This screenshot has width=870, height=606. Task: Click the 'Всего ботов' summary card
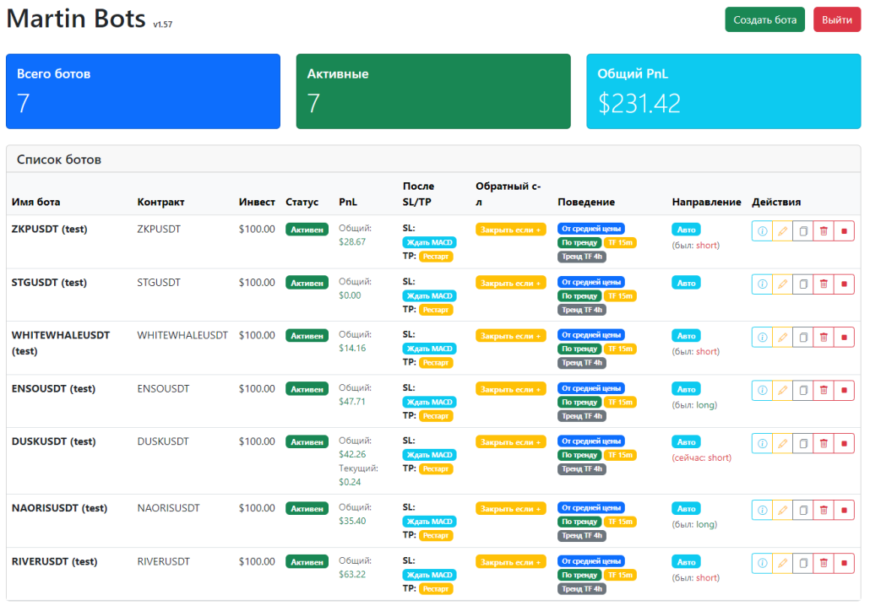pyautogui.click(x=143, y=90)
